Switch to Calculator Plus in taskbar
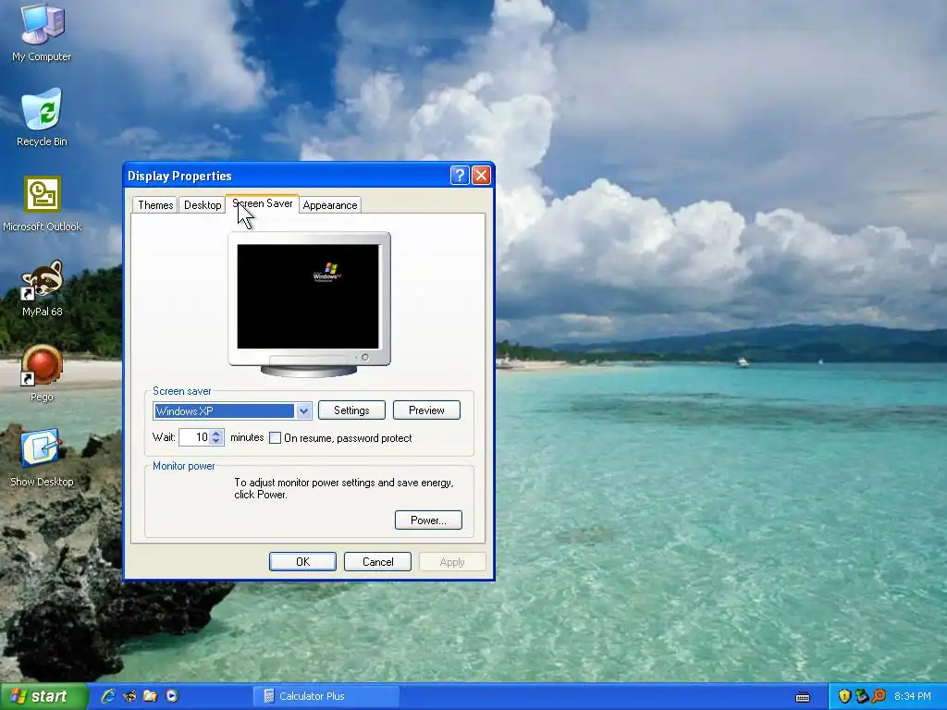 pyautogui.click(x=326, y=696)
